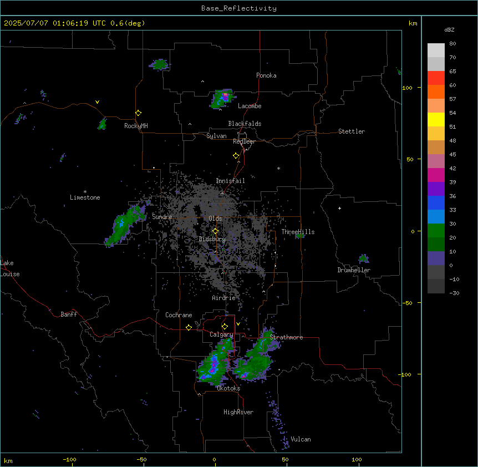Screen dimensions: 478x467
Task: Click the Sylvan city label
Action: (x=216, y=136)
